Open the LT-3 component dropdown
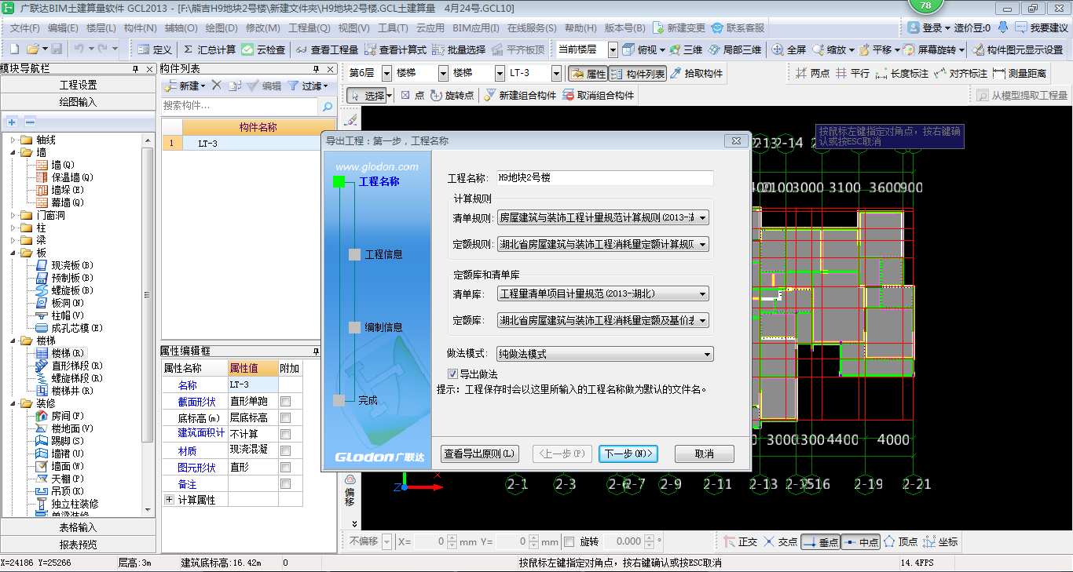Viewport: 1073px width, 572px height. (x=556, y=74)
